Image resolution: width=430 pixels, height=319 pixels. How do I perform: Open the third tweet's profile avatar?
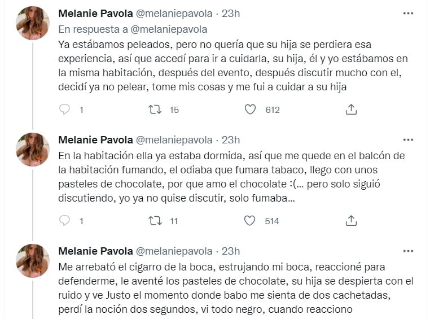[33, 261]
